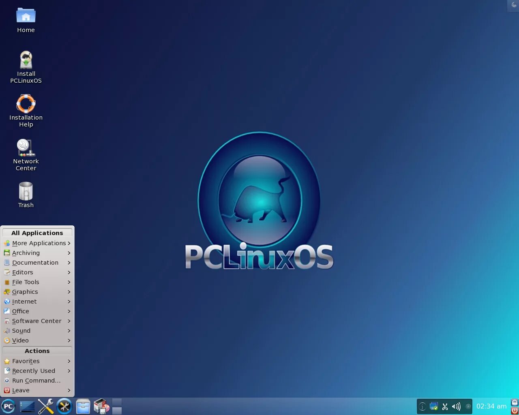519x415 pixels.
Task: Open the More Applications submenu
Action: (37, 243)
